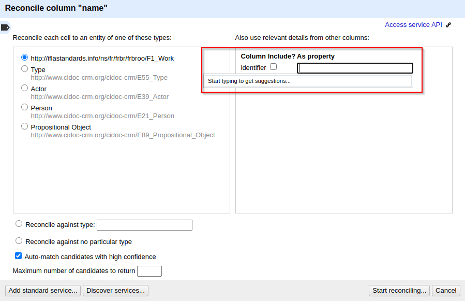Click Discover services

[x=115, y=290]
